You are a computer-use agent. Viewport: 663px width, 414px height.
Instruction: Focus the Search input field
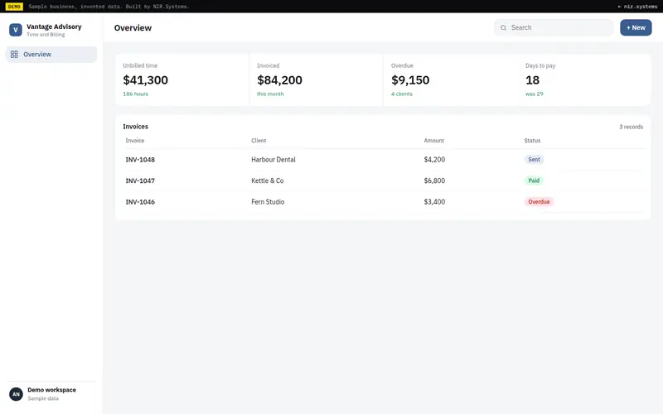[x=554, y=28]
